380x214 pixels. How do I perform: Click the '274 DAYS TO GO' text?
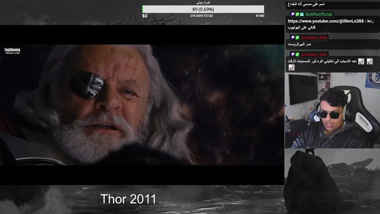pyautogui.click(x=202, y=16)
